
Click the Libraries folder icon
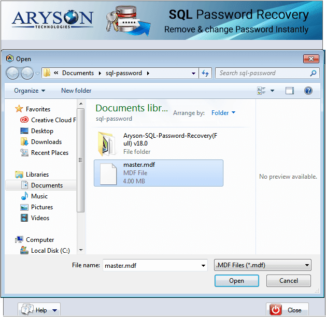[x=19, y=175]
